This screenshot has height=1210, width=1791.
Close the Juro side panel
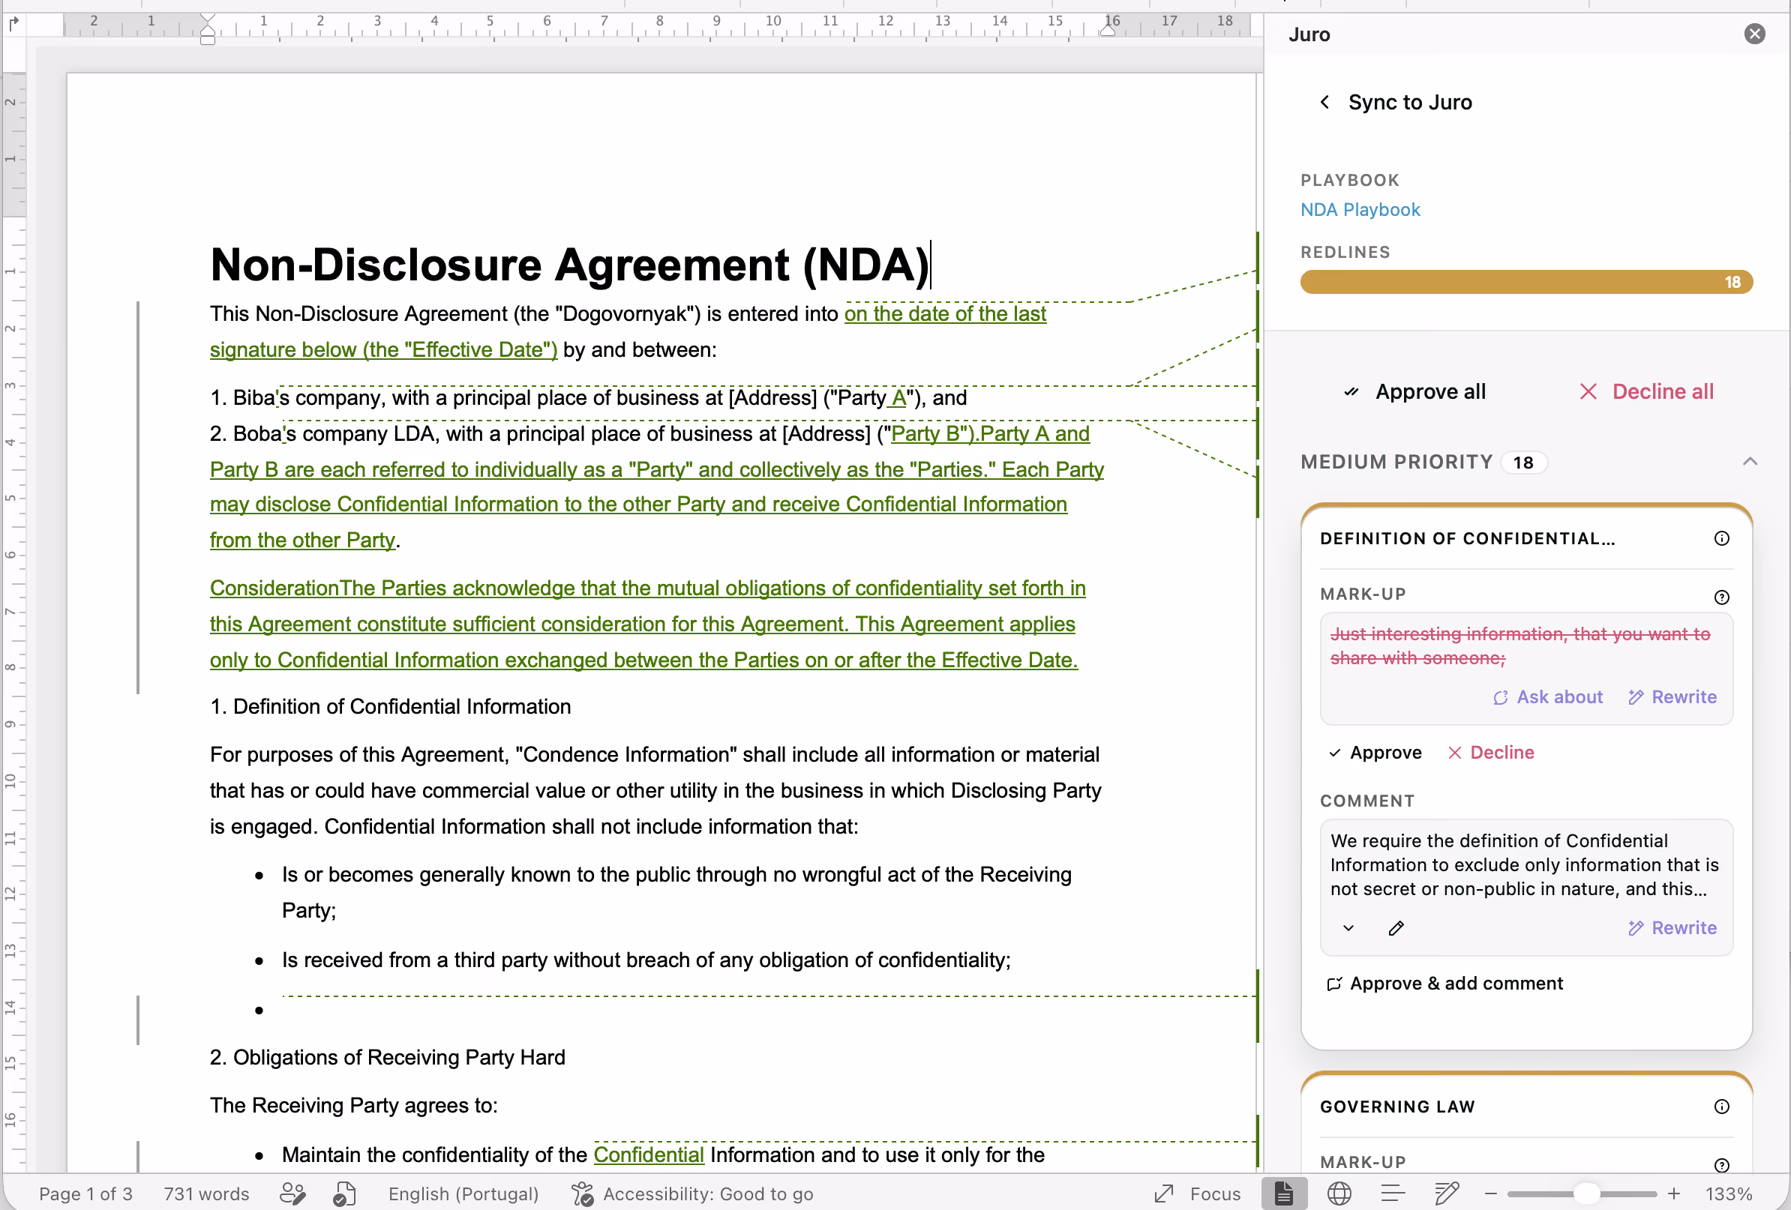coord(1755,34)
